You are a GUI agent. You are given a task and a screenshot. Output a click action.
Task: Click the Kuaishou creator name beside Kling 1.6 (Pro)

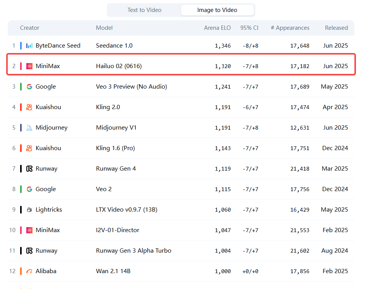48,148
